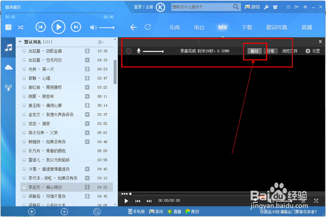
Task: Play the MV with the bottom play button
Action: (x=126, y=201)
